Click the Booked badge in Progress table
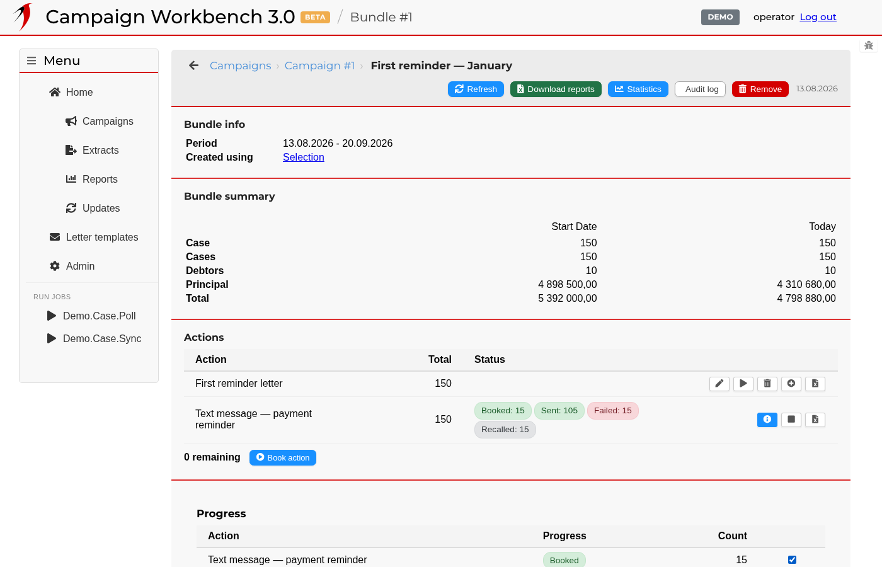Screen dimensions: 882x567 pos(564,560)
